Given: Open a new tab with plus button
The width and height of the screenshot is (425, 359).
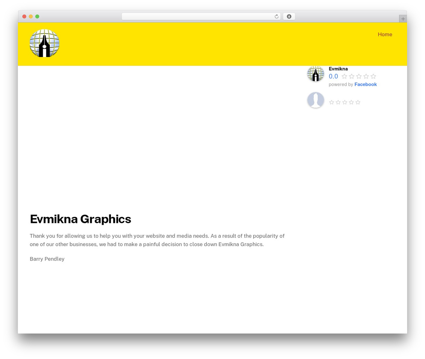Looking at the screenshot, I should pyautogui.click(x=403, y=19).
